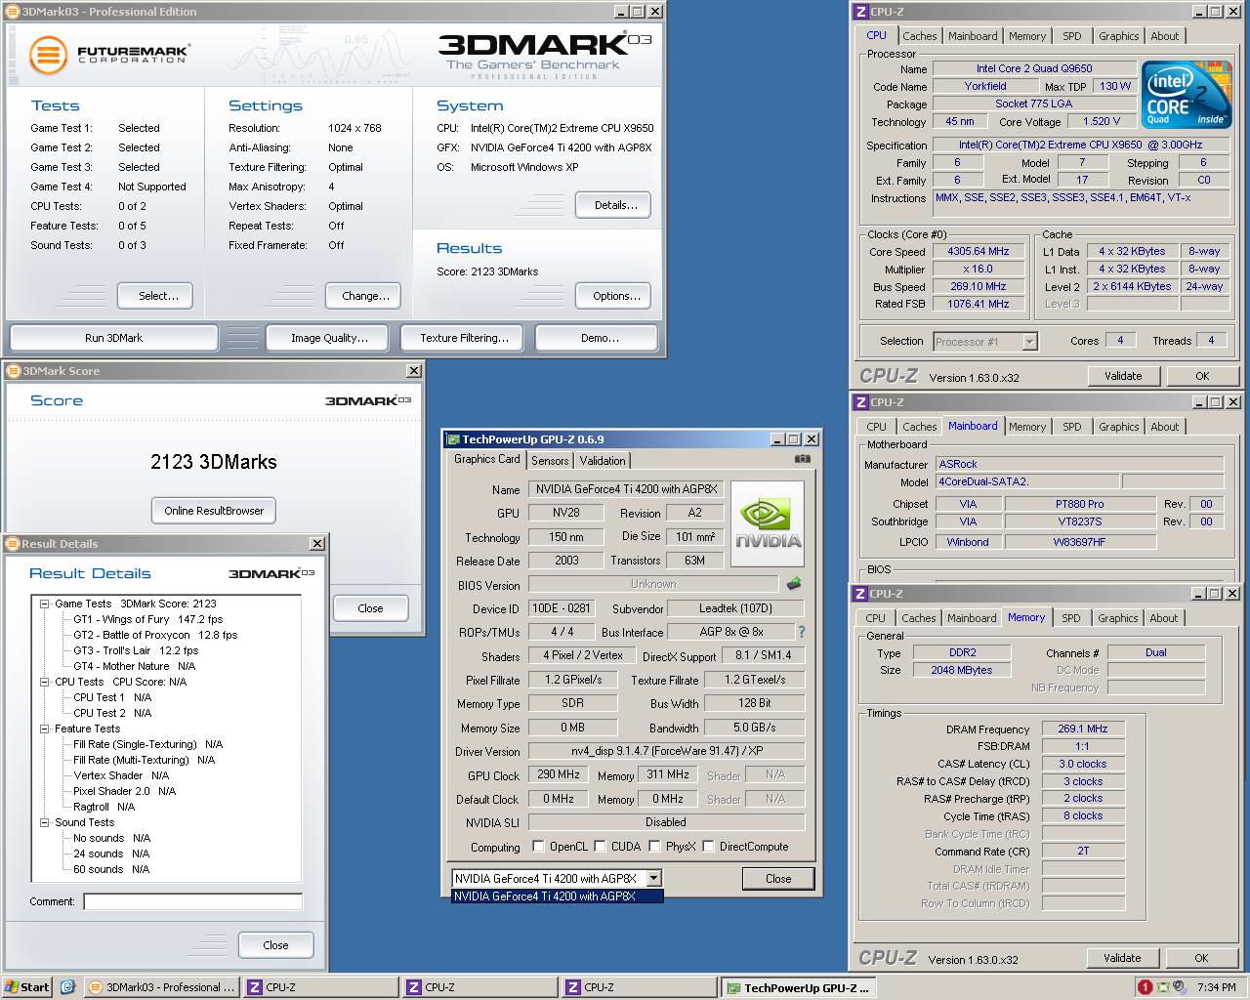Click the Run 3DMark button
The height and width of the screenshot is (1000, 1250).
tap(113, 338)
